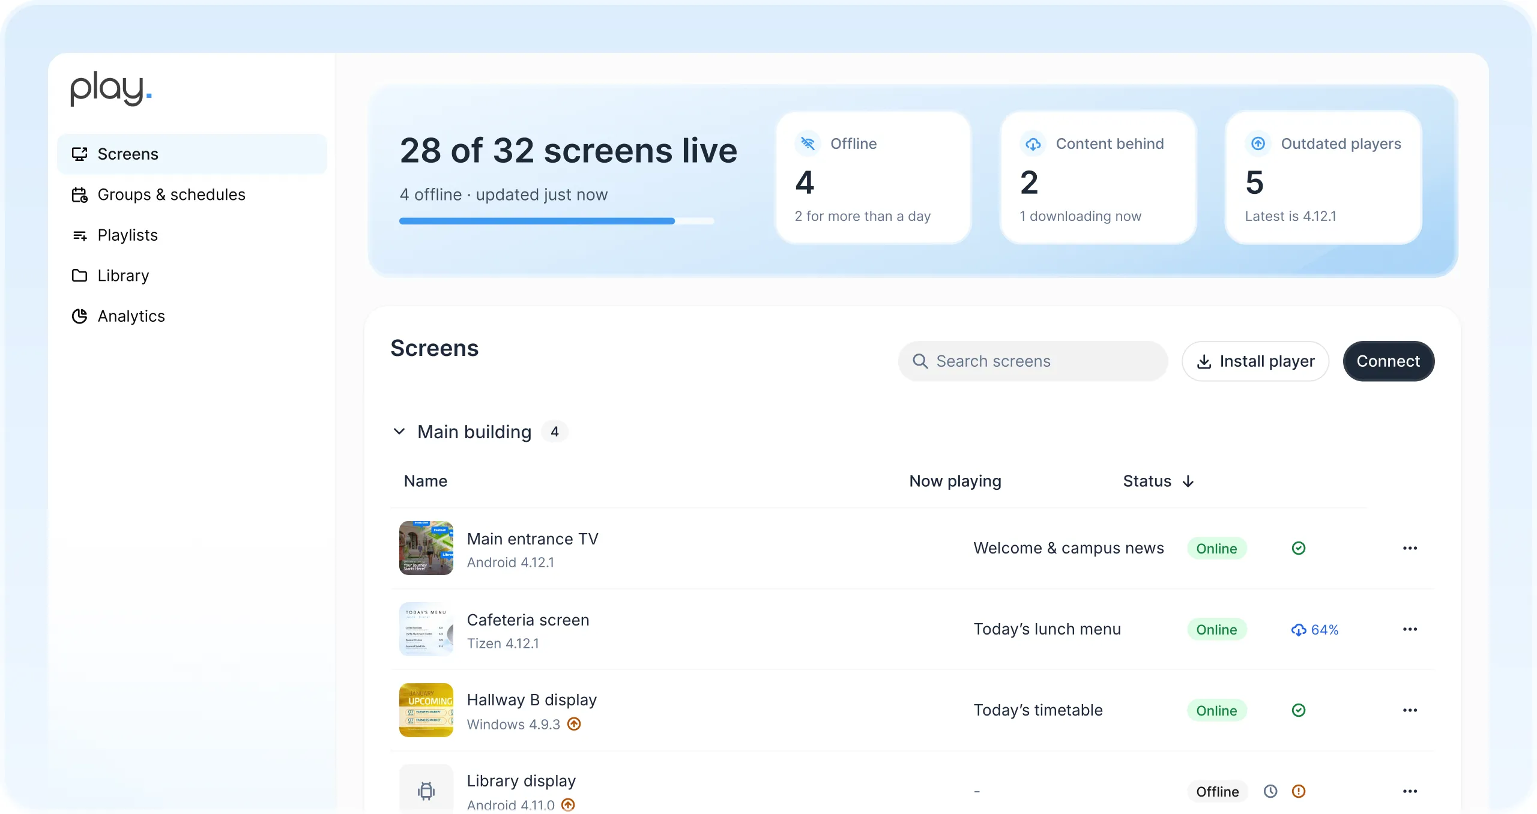The height and width of the screenshot is (814, 1537).
Task: Click Offline badge for Library display
Action: pos(1217,792)
